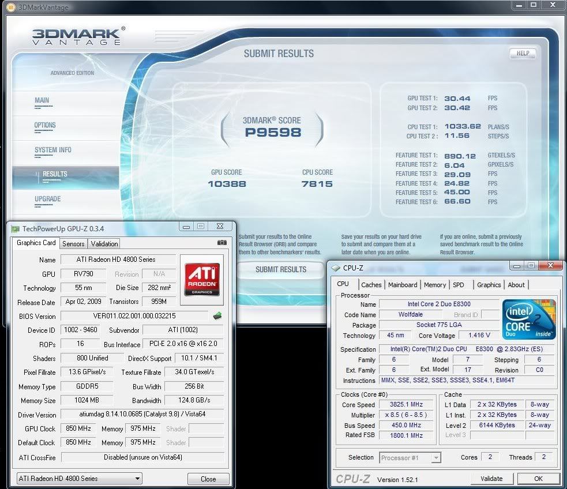Click the GPU-Z title bar app icon
Image resolution: width=567 pixels, height=489 pixels.
coord(15,229)
